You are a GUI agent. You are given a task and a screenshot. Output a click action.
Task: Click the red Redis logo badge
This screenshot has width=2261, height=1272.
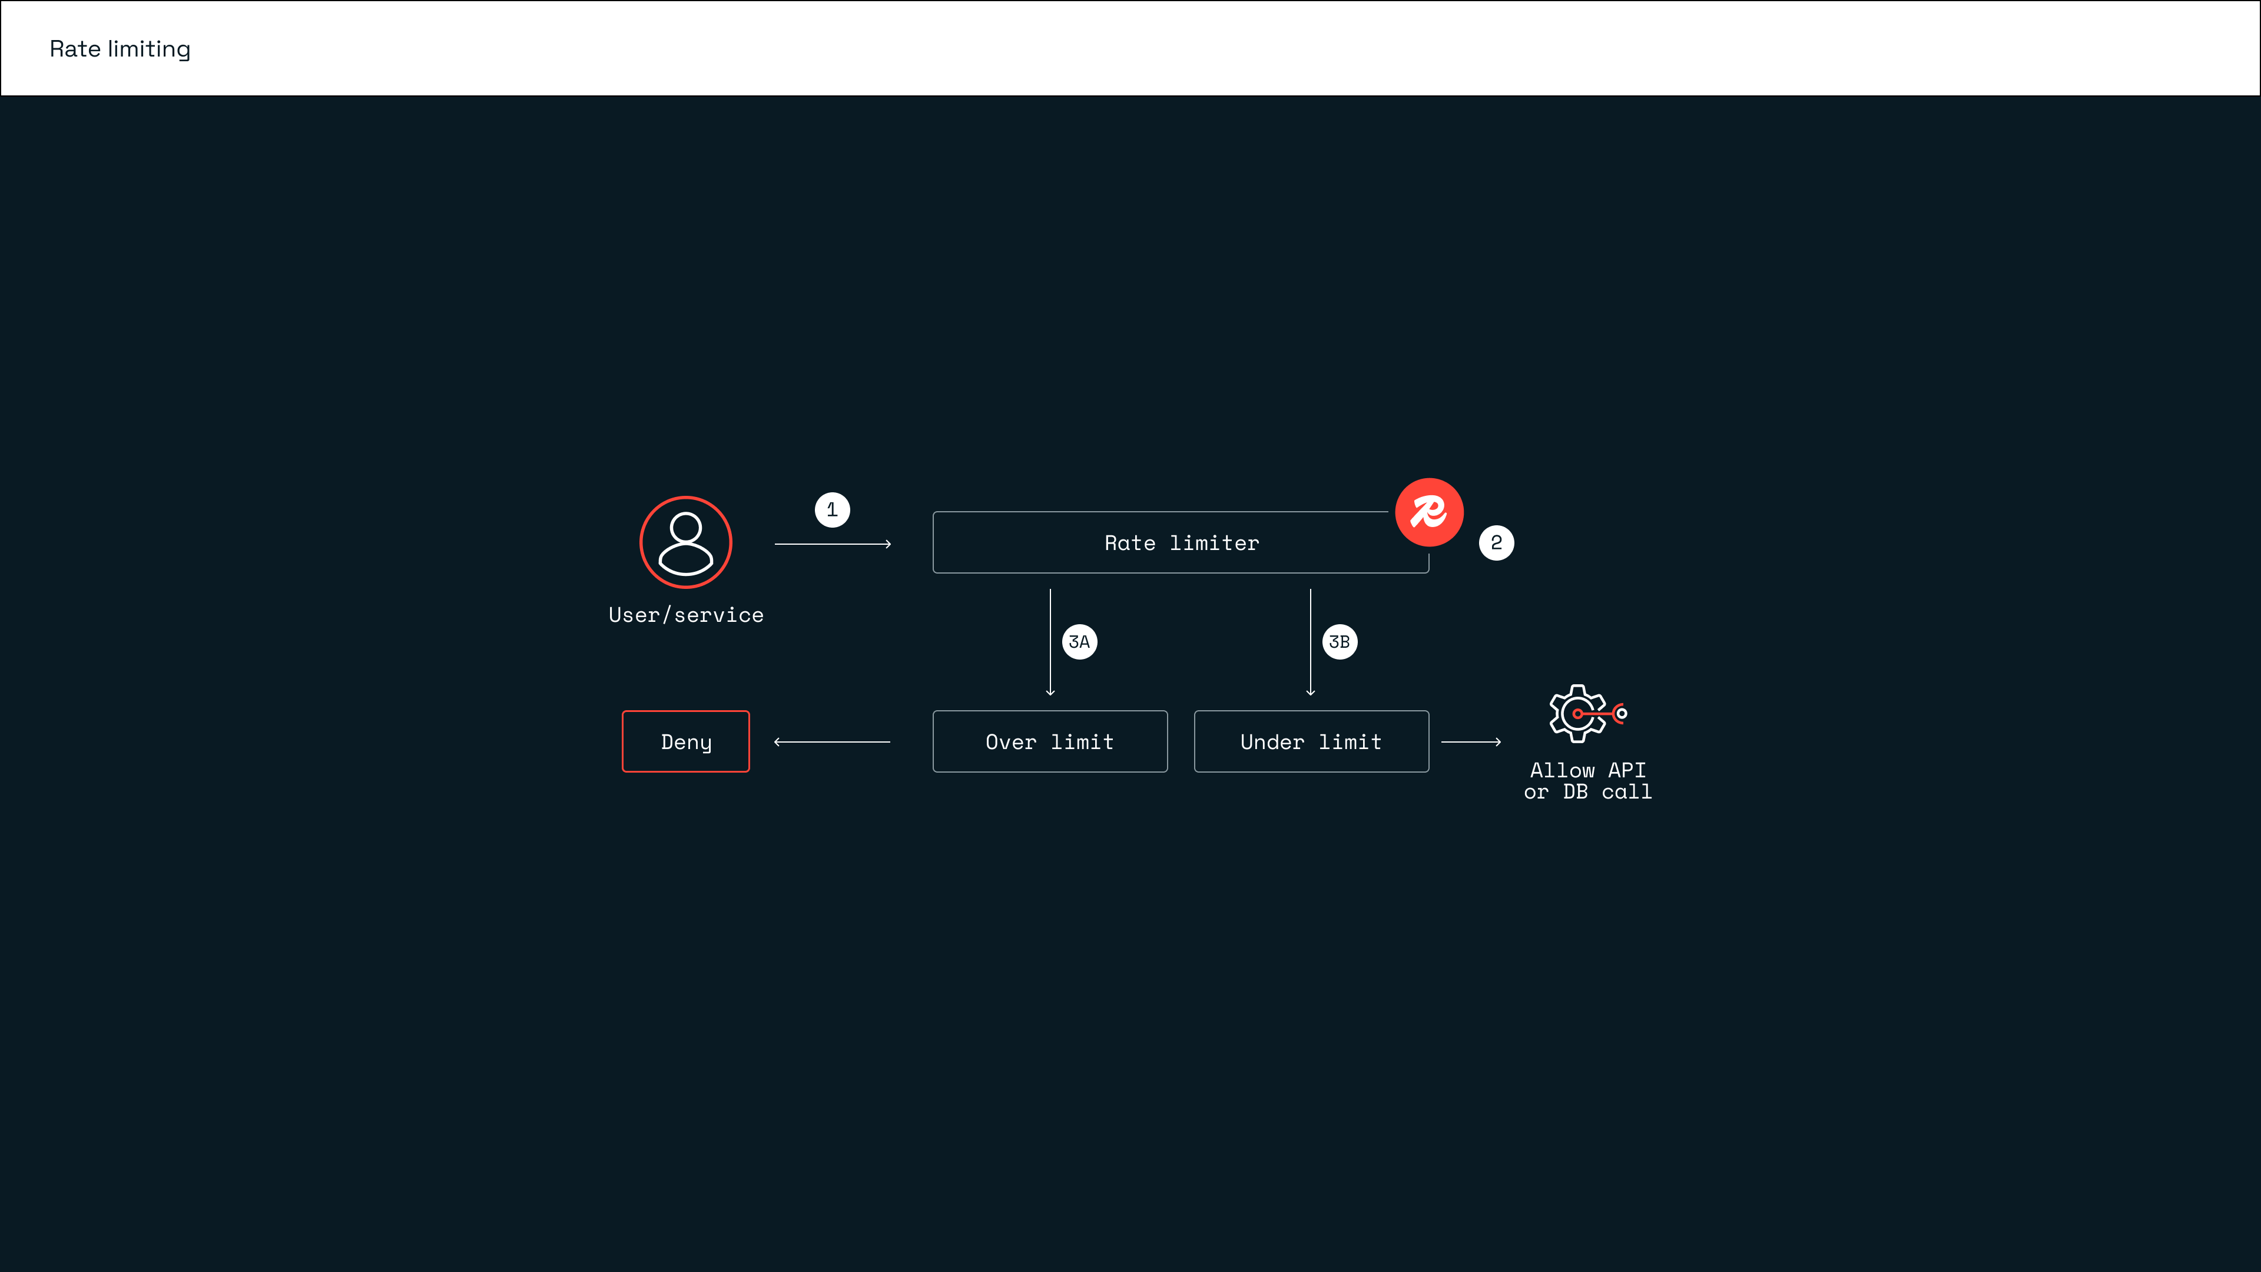[1429, 512]
